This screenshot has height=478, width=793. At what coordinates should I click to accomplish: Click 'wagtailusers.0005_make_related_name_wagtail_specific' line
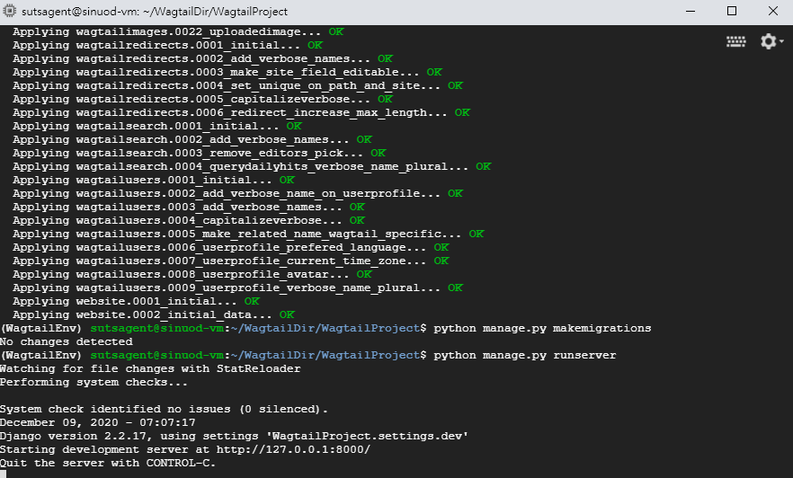[x=248, y=234]
